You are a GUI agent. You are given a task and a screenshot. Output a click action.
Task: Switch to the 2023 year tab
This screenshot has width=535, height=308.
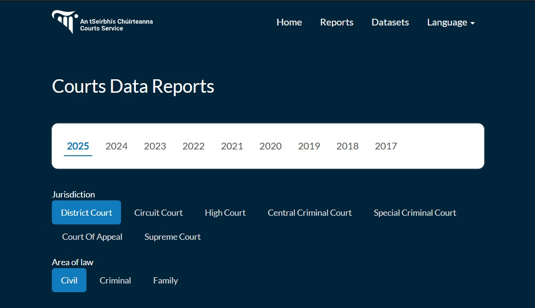155,146
